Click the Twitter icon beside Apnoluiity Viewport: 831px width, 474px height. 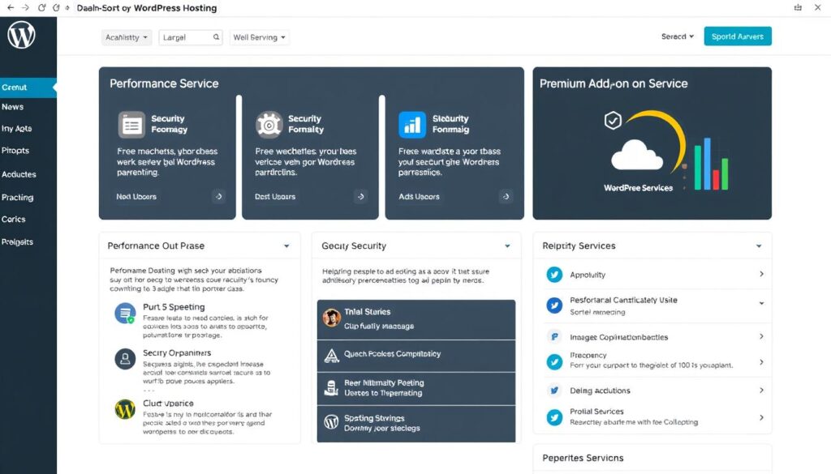click(555, 275)
